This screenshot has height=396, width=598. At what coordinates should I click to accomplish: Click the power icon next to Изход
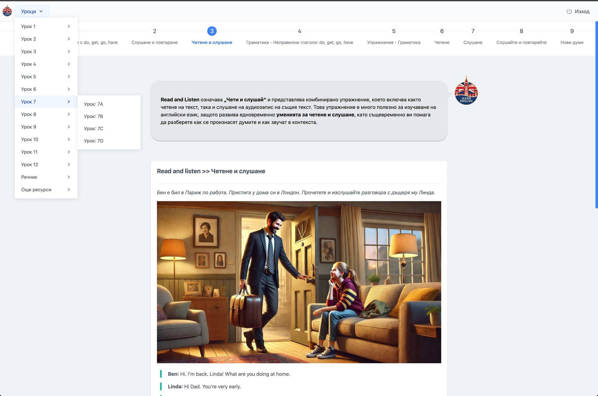569,11
